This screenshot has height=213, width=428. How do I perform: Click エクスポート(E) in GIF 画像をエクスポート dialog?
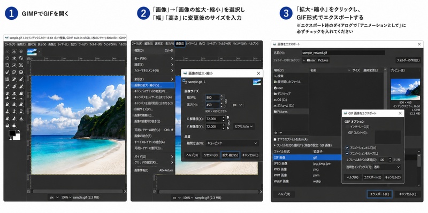click(x=372, y=177)
